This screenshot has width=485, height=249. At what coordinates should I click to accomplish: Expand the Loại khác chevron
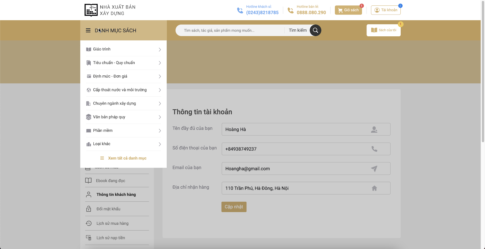point(160,144)
